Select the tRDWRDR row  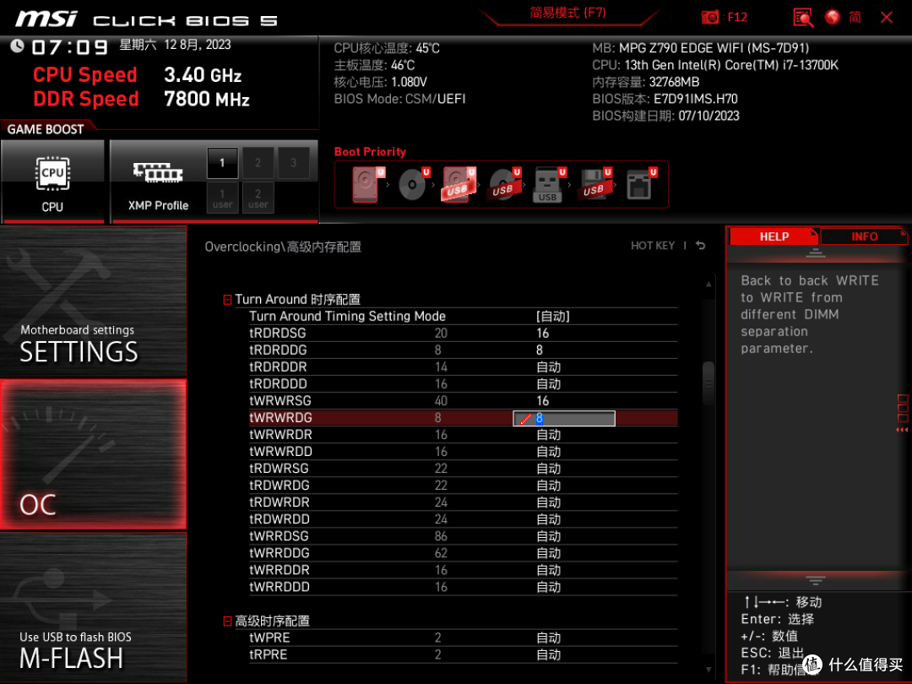point(463,502)
